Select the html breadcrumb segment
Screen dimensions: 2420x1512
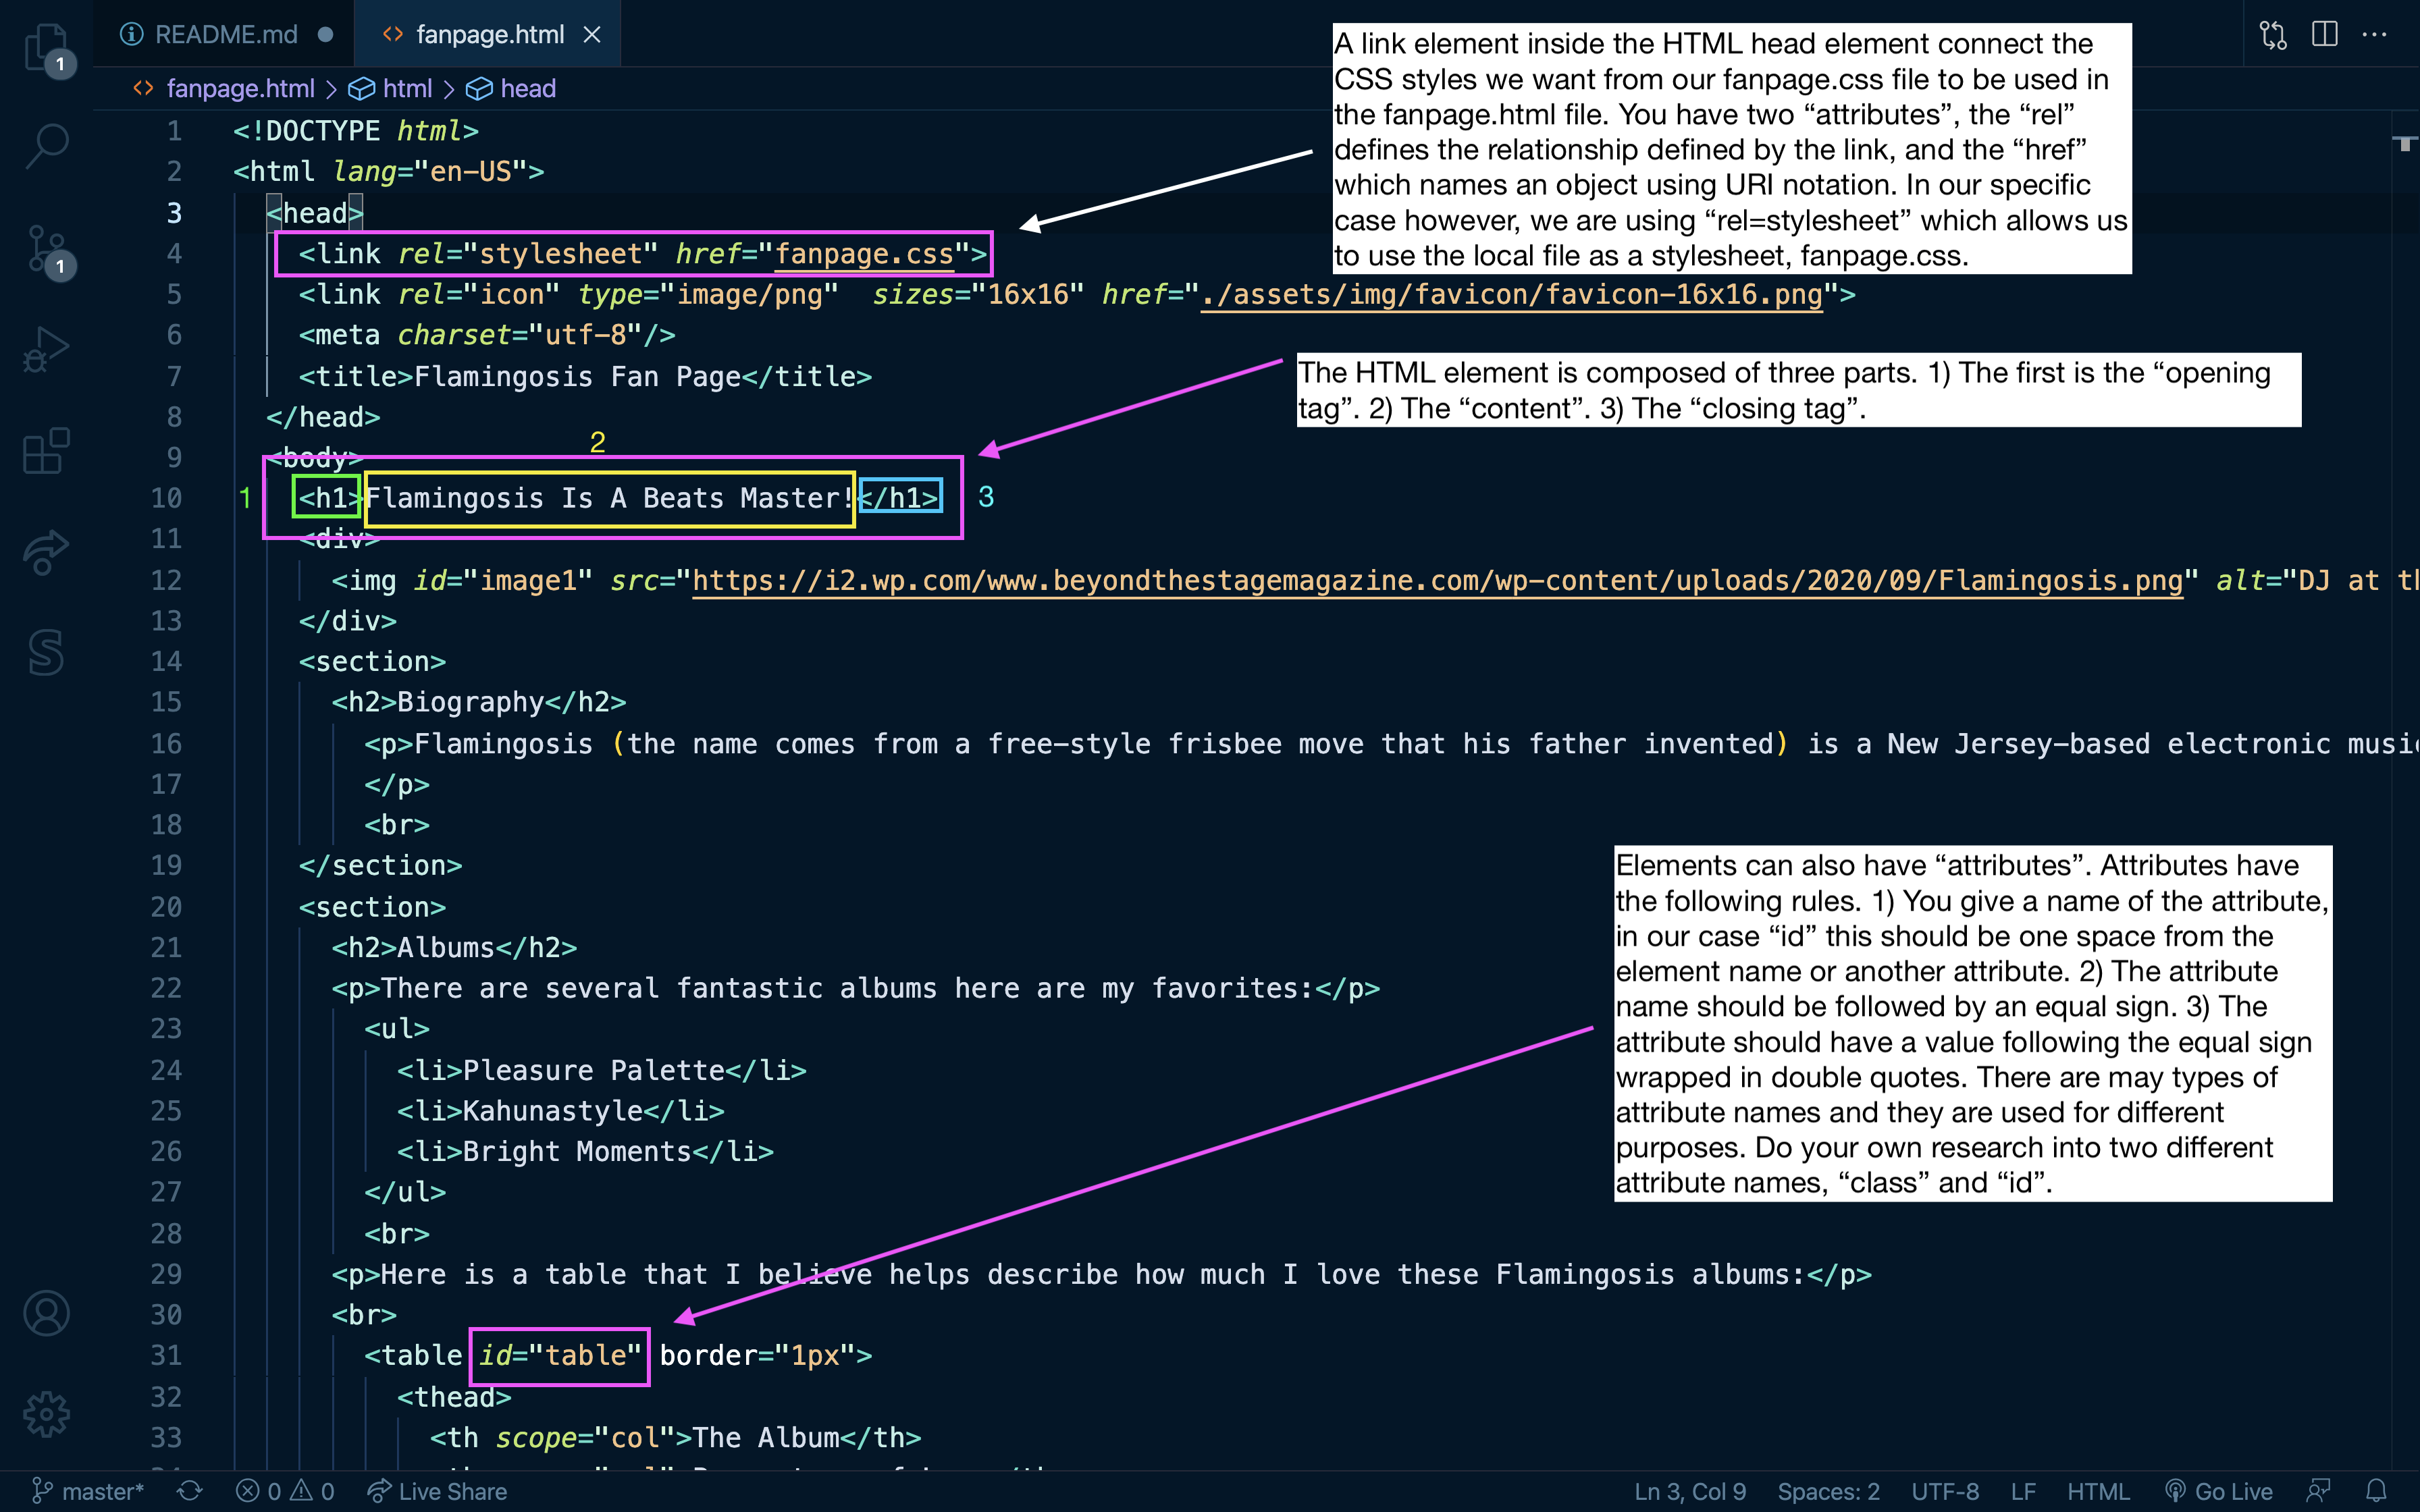[407, 89]
